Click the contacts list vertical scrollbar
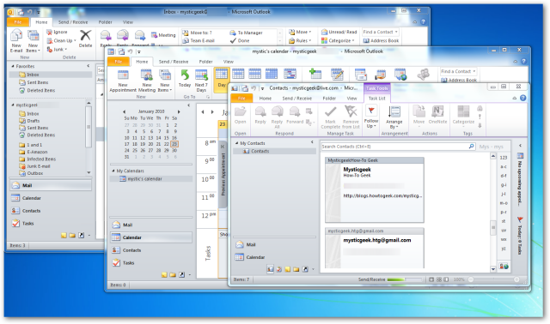The height and width of the screenshot is (324, 550). point(492,213)
